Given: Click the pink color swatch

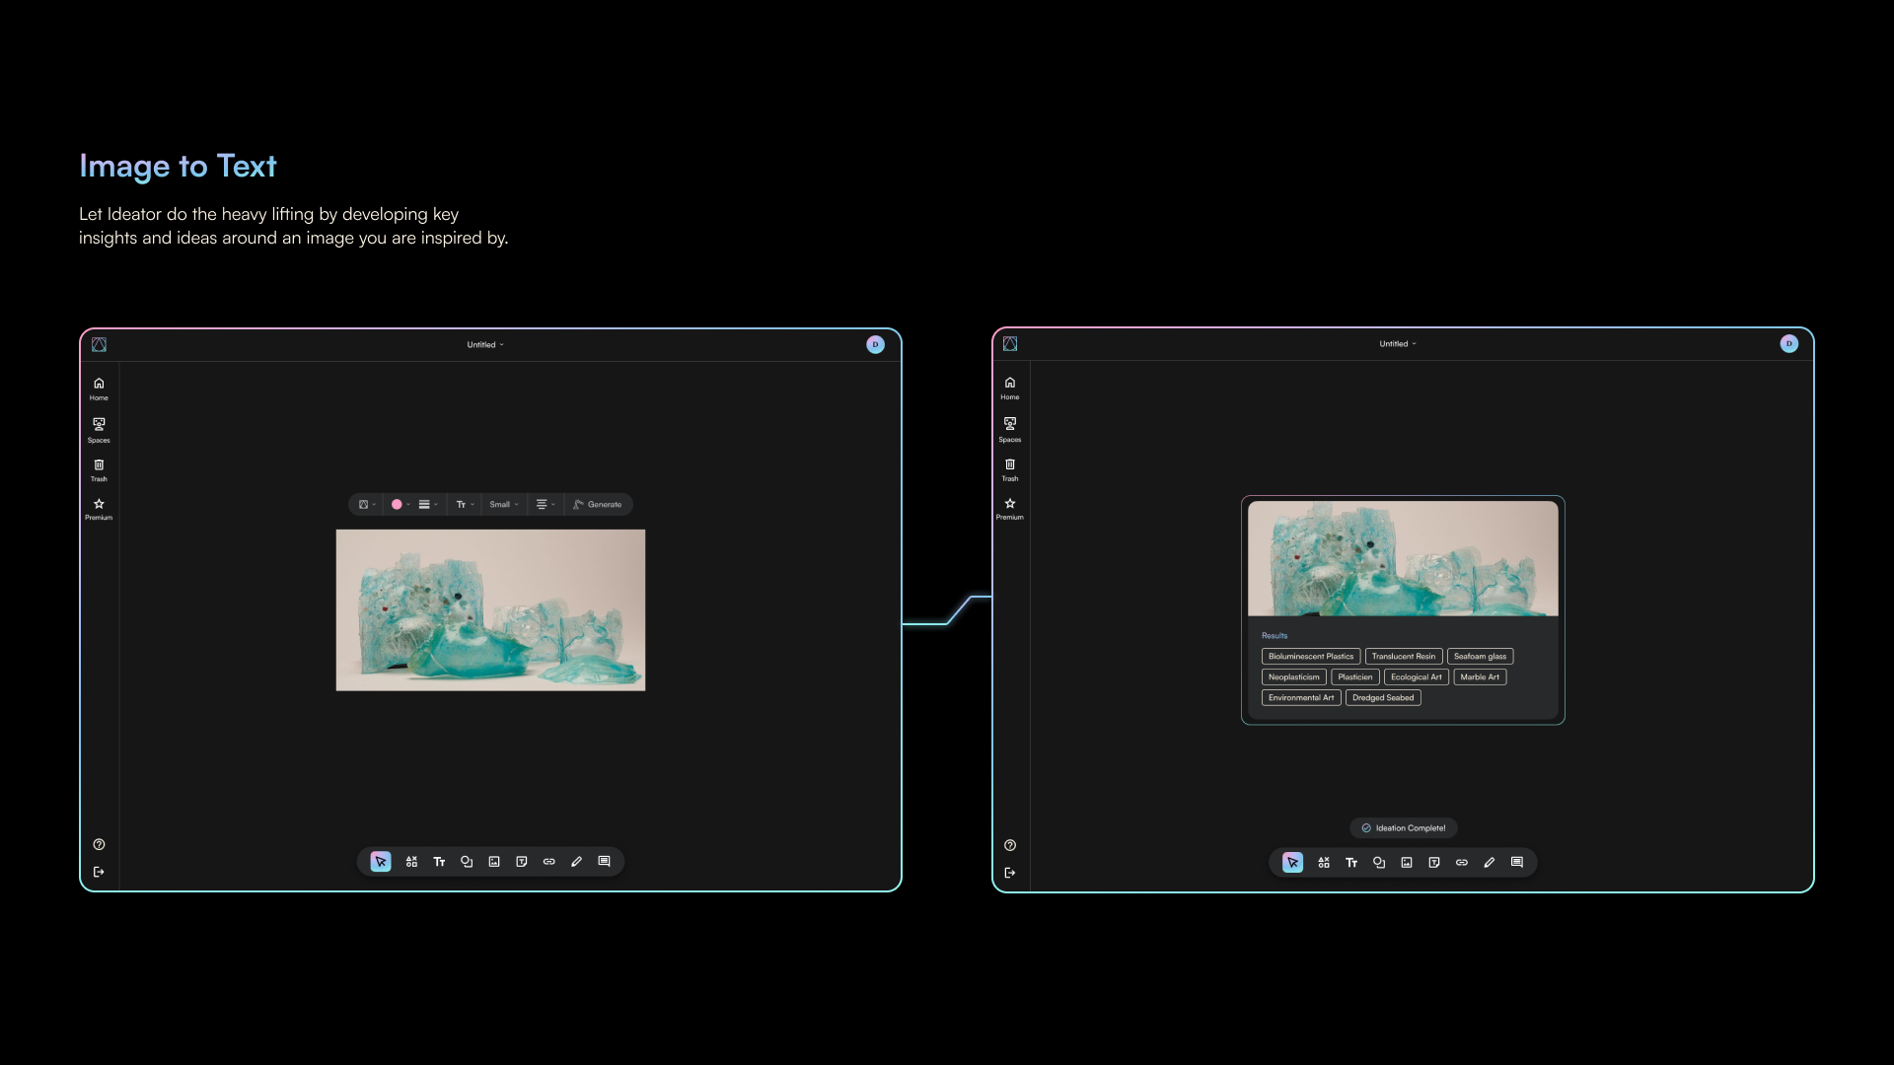Looking at the screenshot, I should (397, 505).
